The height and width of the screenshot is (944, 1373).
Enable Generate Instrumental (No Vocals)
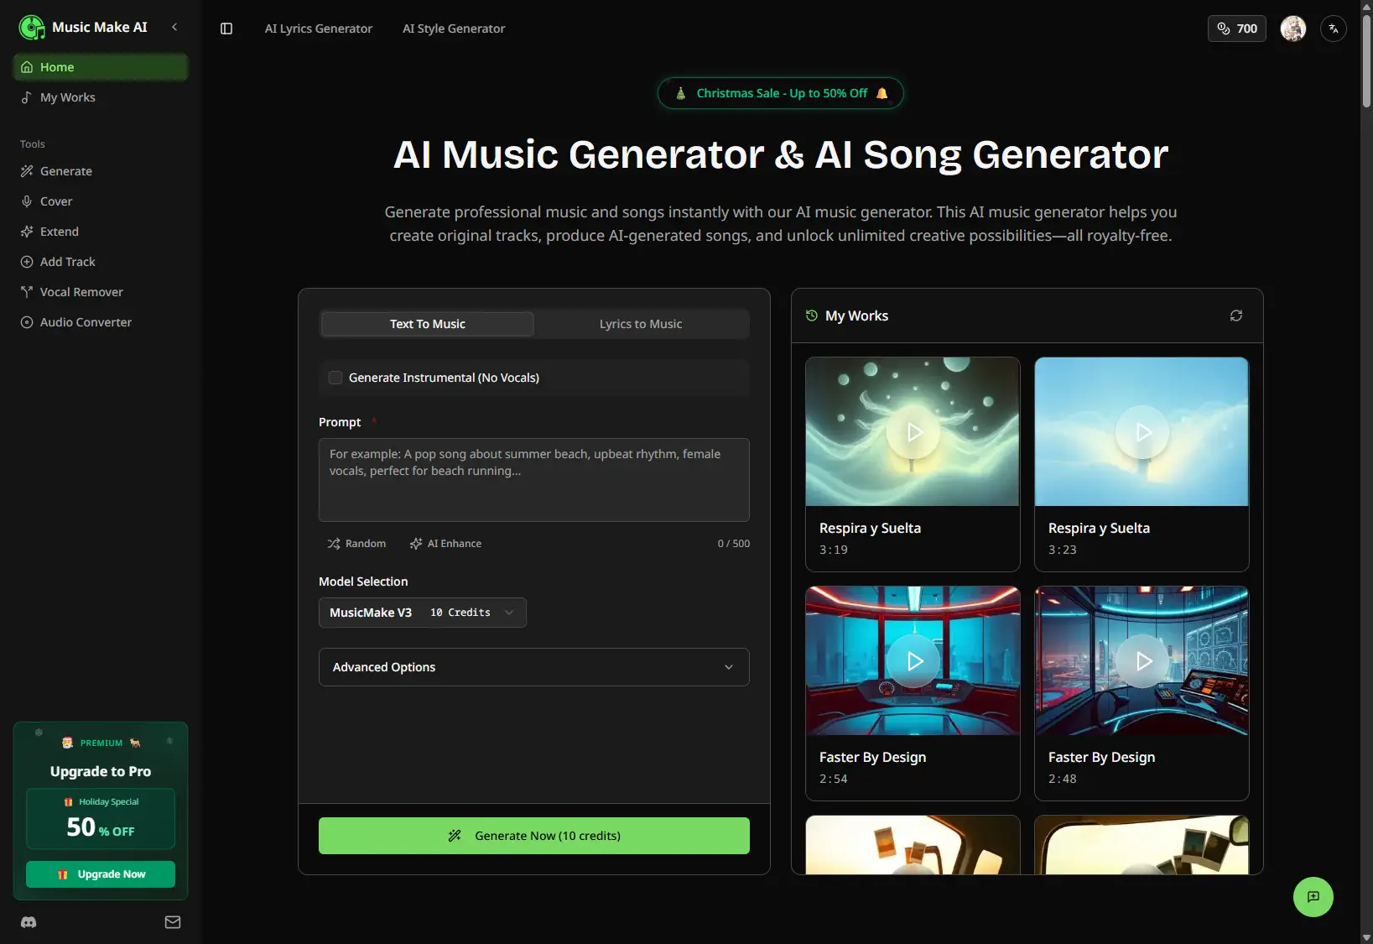335,378
